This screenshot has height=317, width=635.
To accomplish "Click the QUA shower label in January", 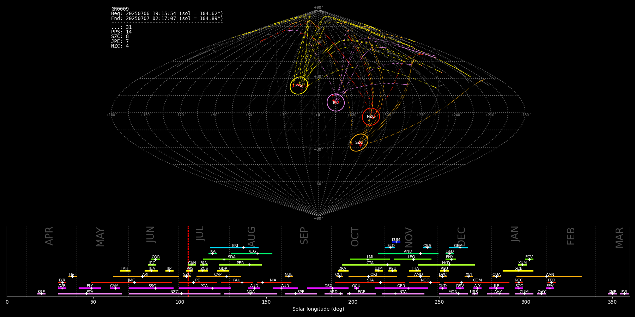I will tap(496, 275).
